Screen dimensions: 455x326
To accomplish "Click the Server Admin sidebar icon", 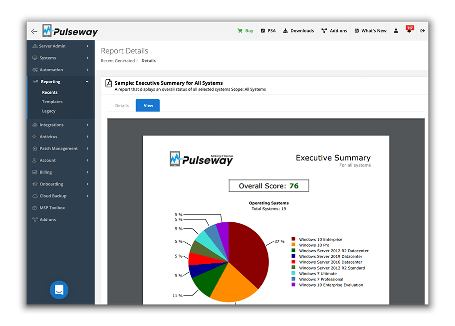I will click(x=35, y=46).
